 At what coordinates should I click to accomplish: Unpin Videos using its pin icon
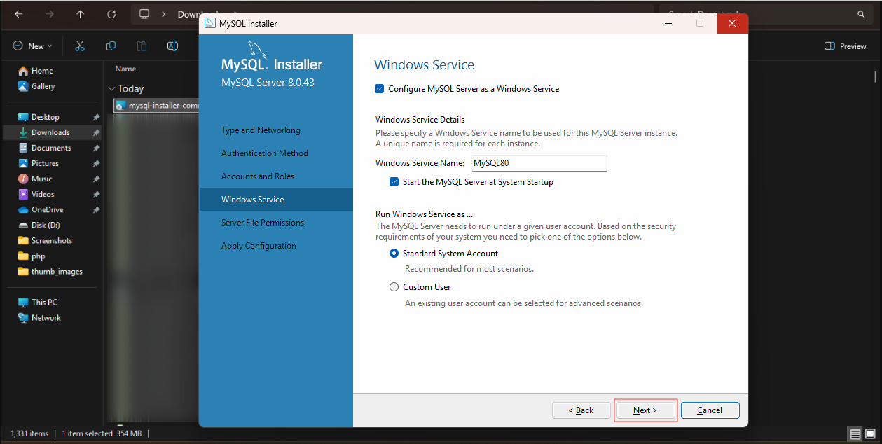(x=96, y=194)
